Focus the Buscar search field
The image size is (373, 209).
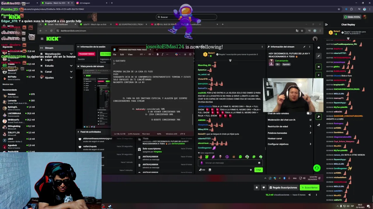186,17
